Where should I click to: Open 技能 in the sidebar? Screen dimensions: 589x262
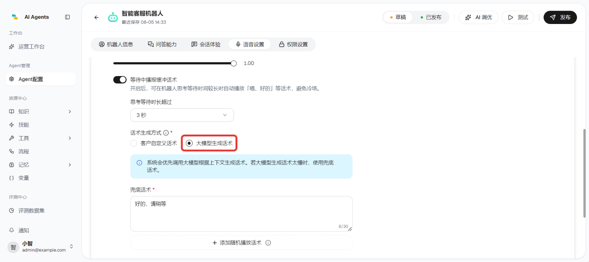click(x=41, y=125)
